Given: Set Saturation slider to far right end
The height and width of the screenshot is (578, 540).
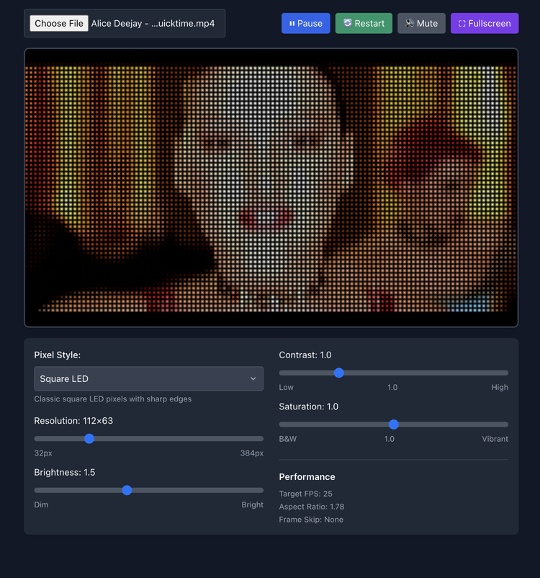Looking at the screenshot, I should pyautogui.click(x=507, y=424).
